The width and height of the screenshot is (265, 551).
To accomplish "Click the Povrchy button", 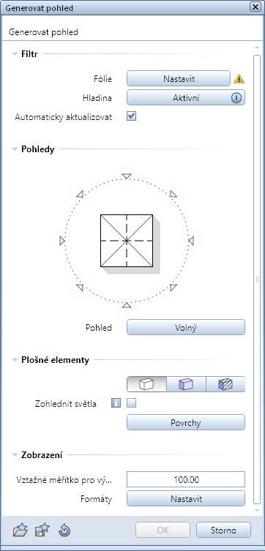I will pos(186,422).
